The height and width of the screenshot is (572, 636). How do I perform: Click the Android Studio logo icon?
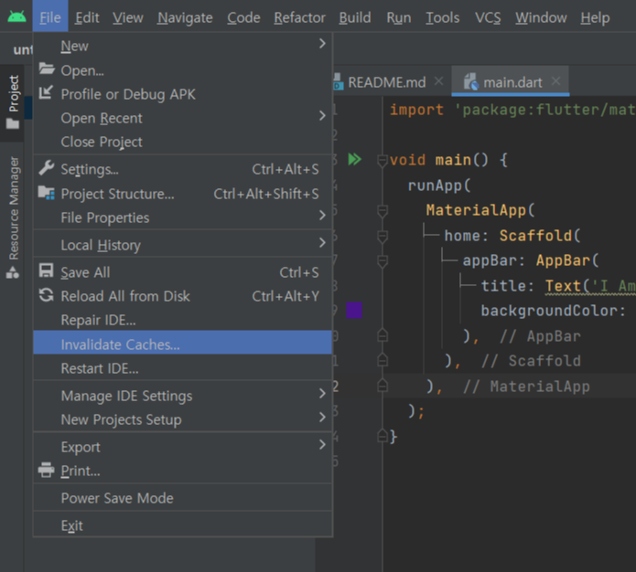click(16, 16)
